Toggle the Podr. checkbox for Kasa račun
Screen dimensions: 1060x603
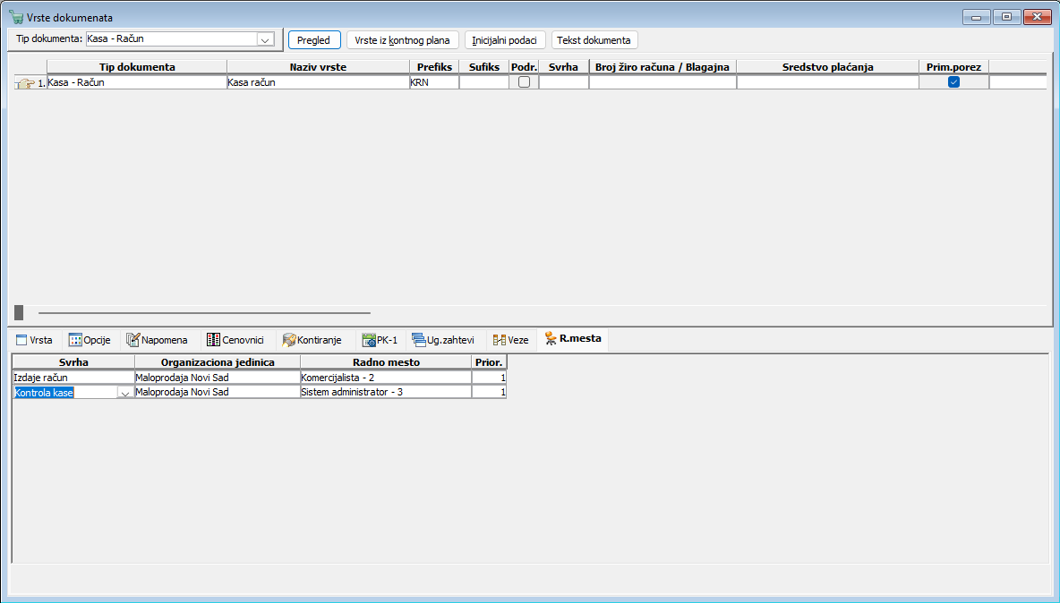coord(524,82)
